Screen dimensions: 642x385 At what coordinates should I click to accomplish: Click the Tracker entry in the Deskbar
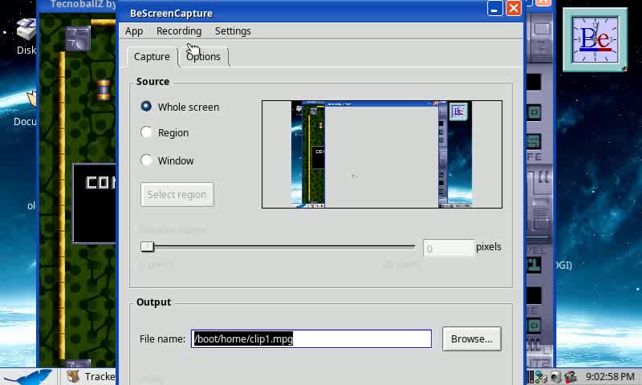tap(91, 376)
